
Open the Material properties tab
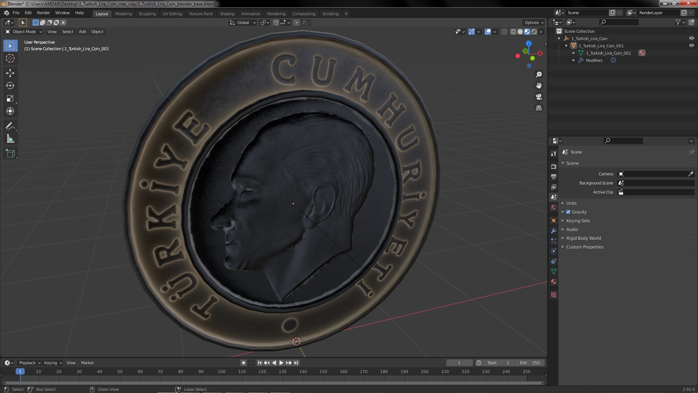[x=554, y=282]
